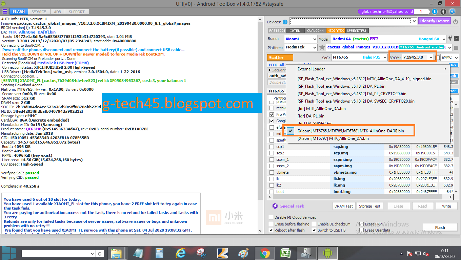461x260 pixels.
Task: Click the blue info icon next to Devices
Action: pos(285,22)
